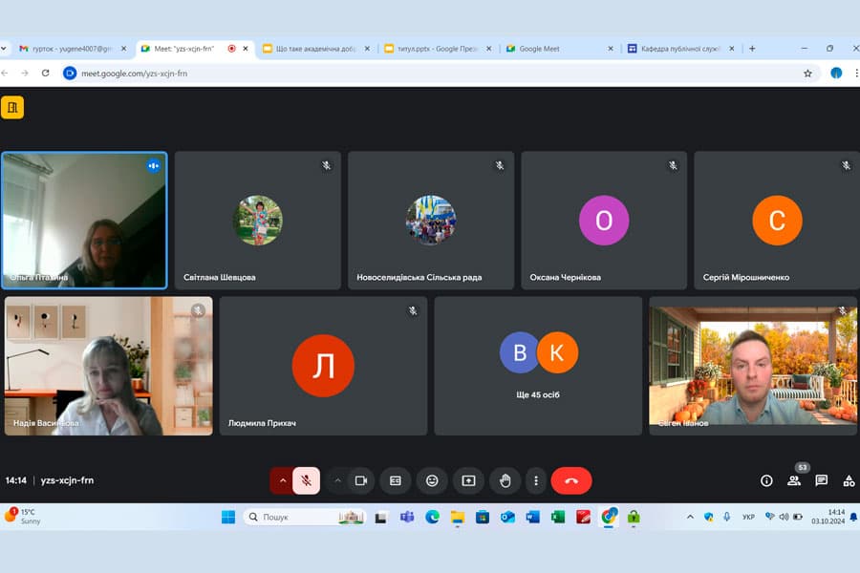Switch to Кафедра публічної служби tab
860x573 pixels.
[680, 49]
